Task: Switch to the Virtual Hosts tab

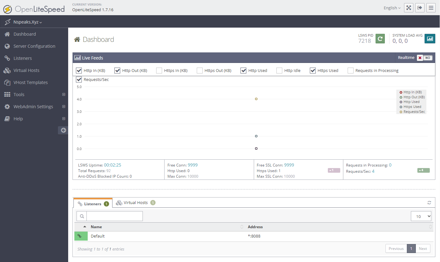Action: (135, 203)
